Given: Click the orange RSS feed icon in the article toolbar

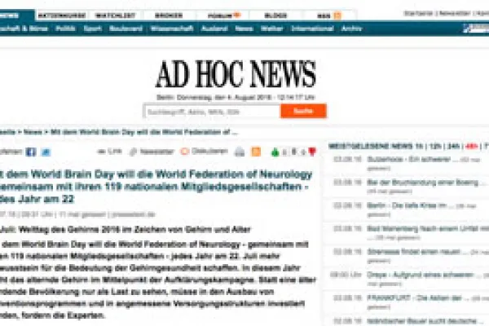Looking at the screenshot, I should (256, 152).
